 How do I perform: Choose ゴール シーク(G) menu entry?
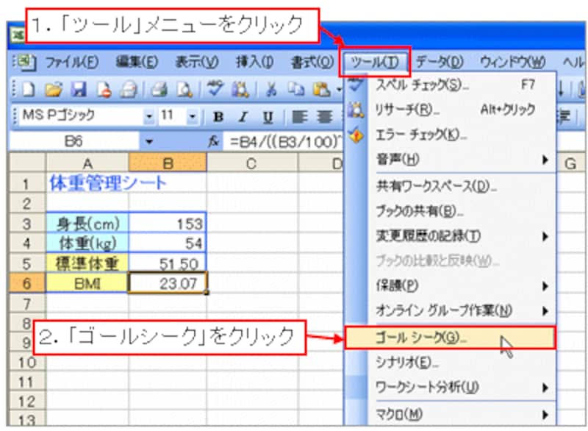[x=450, y=338]
